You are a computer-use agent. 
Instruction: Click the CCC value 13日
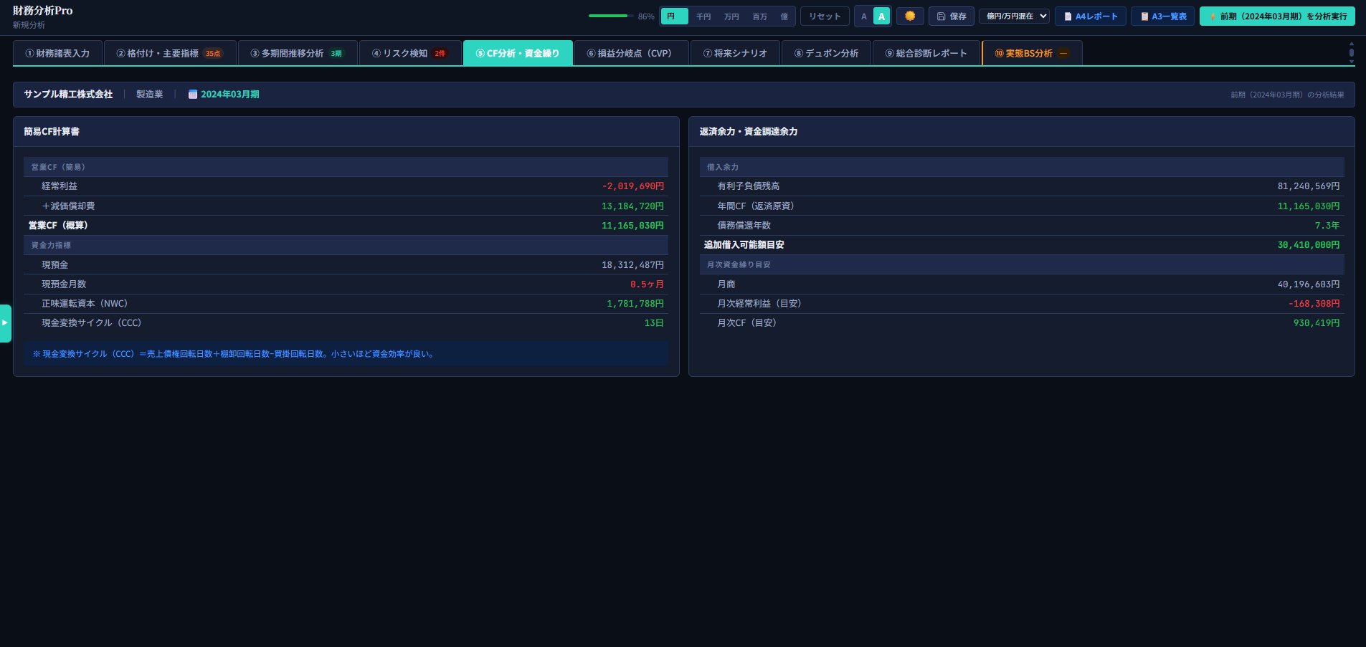654,323
